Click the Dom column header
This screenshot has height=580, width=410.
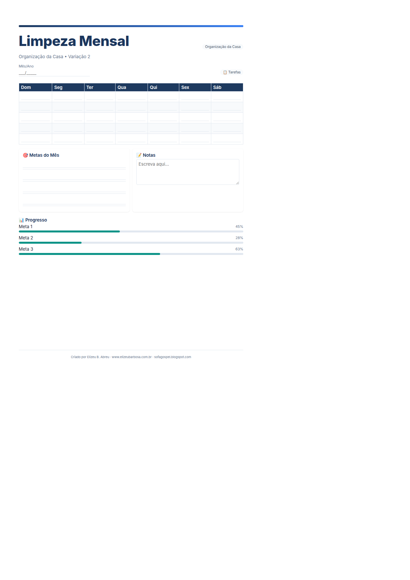point(35,87)
